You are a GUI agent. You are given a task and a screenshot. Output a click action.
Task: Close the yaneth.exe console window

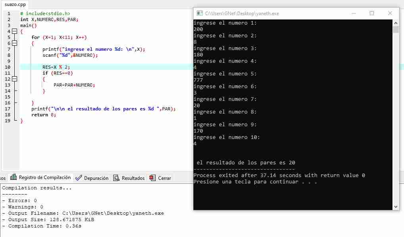(390, 13)
